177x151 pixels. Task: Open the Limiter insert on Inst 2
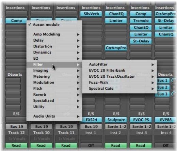(116, 21)
